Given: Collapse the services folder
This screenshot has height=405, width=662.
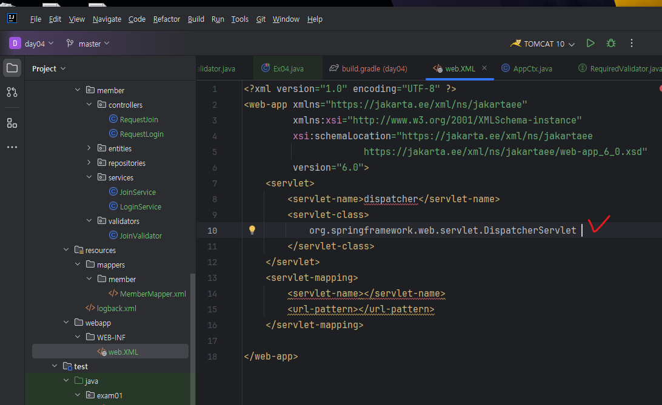Looking at the screenshot, I should 89,177.
